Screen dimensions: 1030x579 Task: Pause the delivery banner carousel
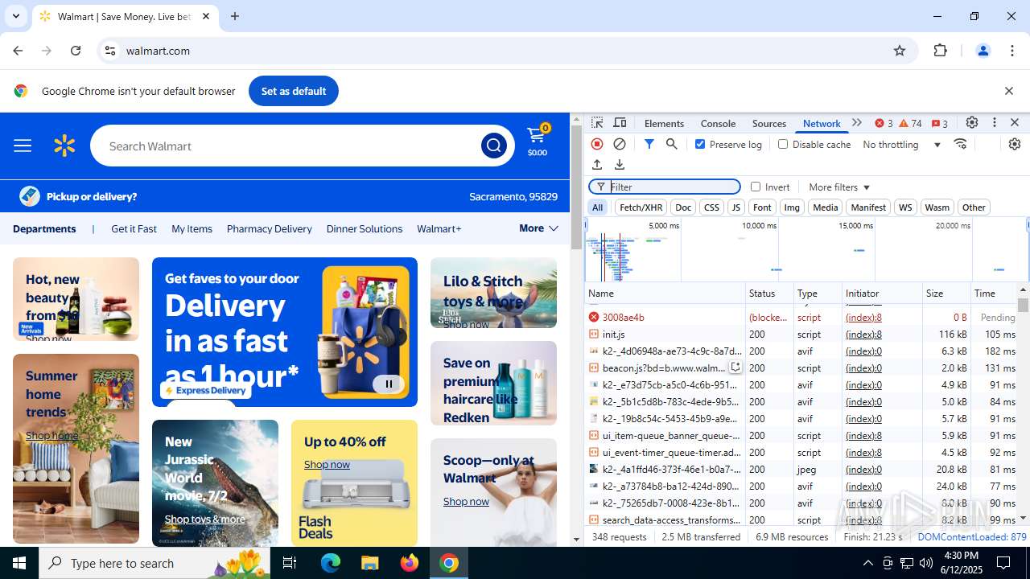(389, 384)
